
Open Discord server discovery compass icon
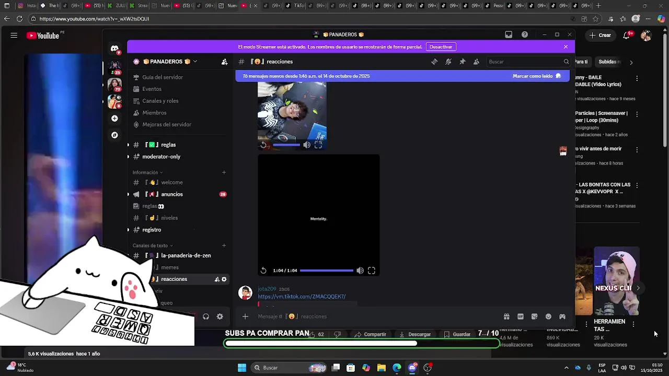click(114, 135)
